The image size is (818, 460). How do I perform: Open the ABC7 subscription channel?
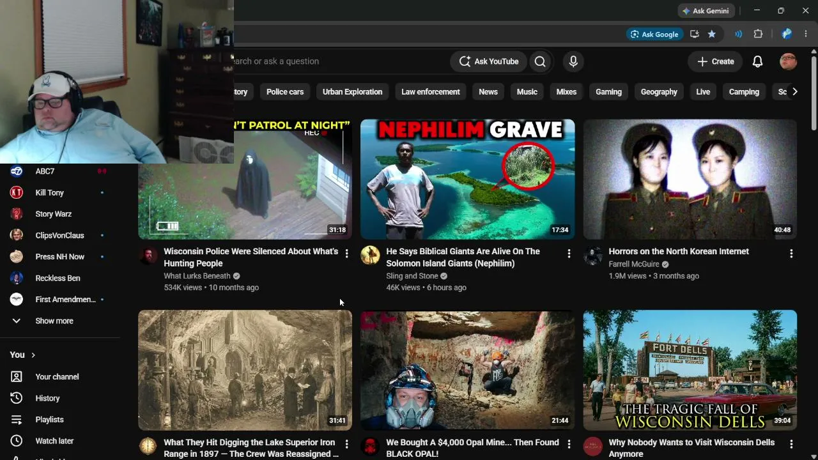pos(59,171)
